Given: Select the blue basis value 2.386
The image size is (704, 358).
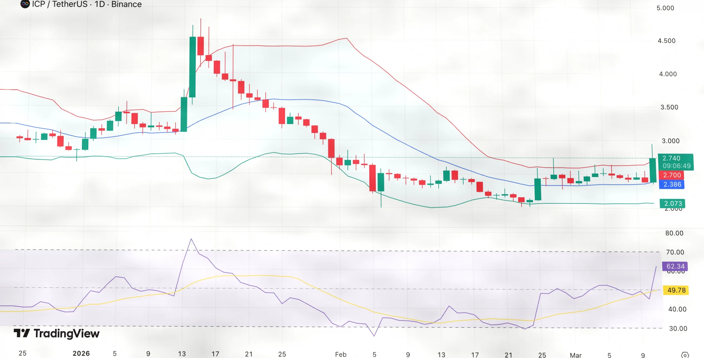Looking at the screenshot, I should (x=672, y=184).
